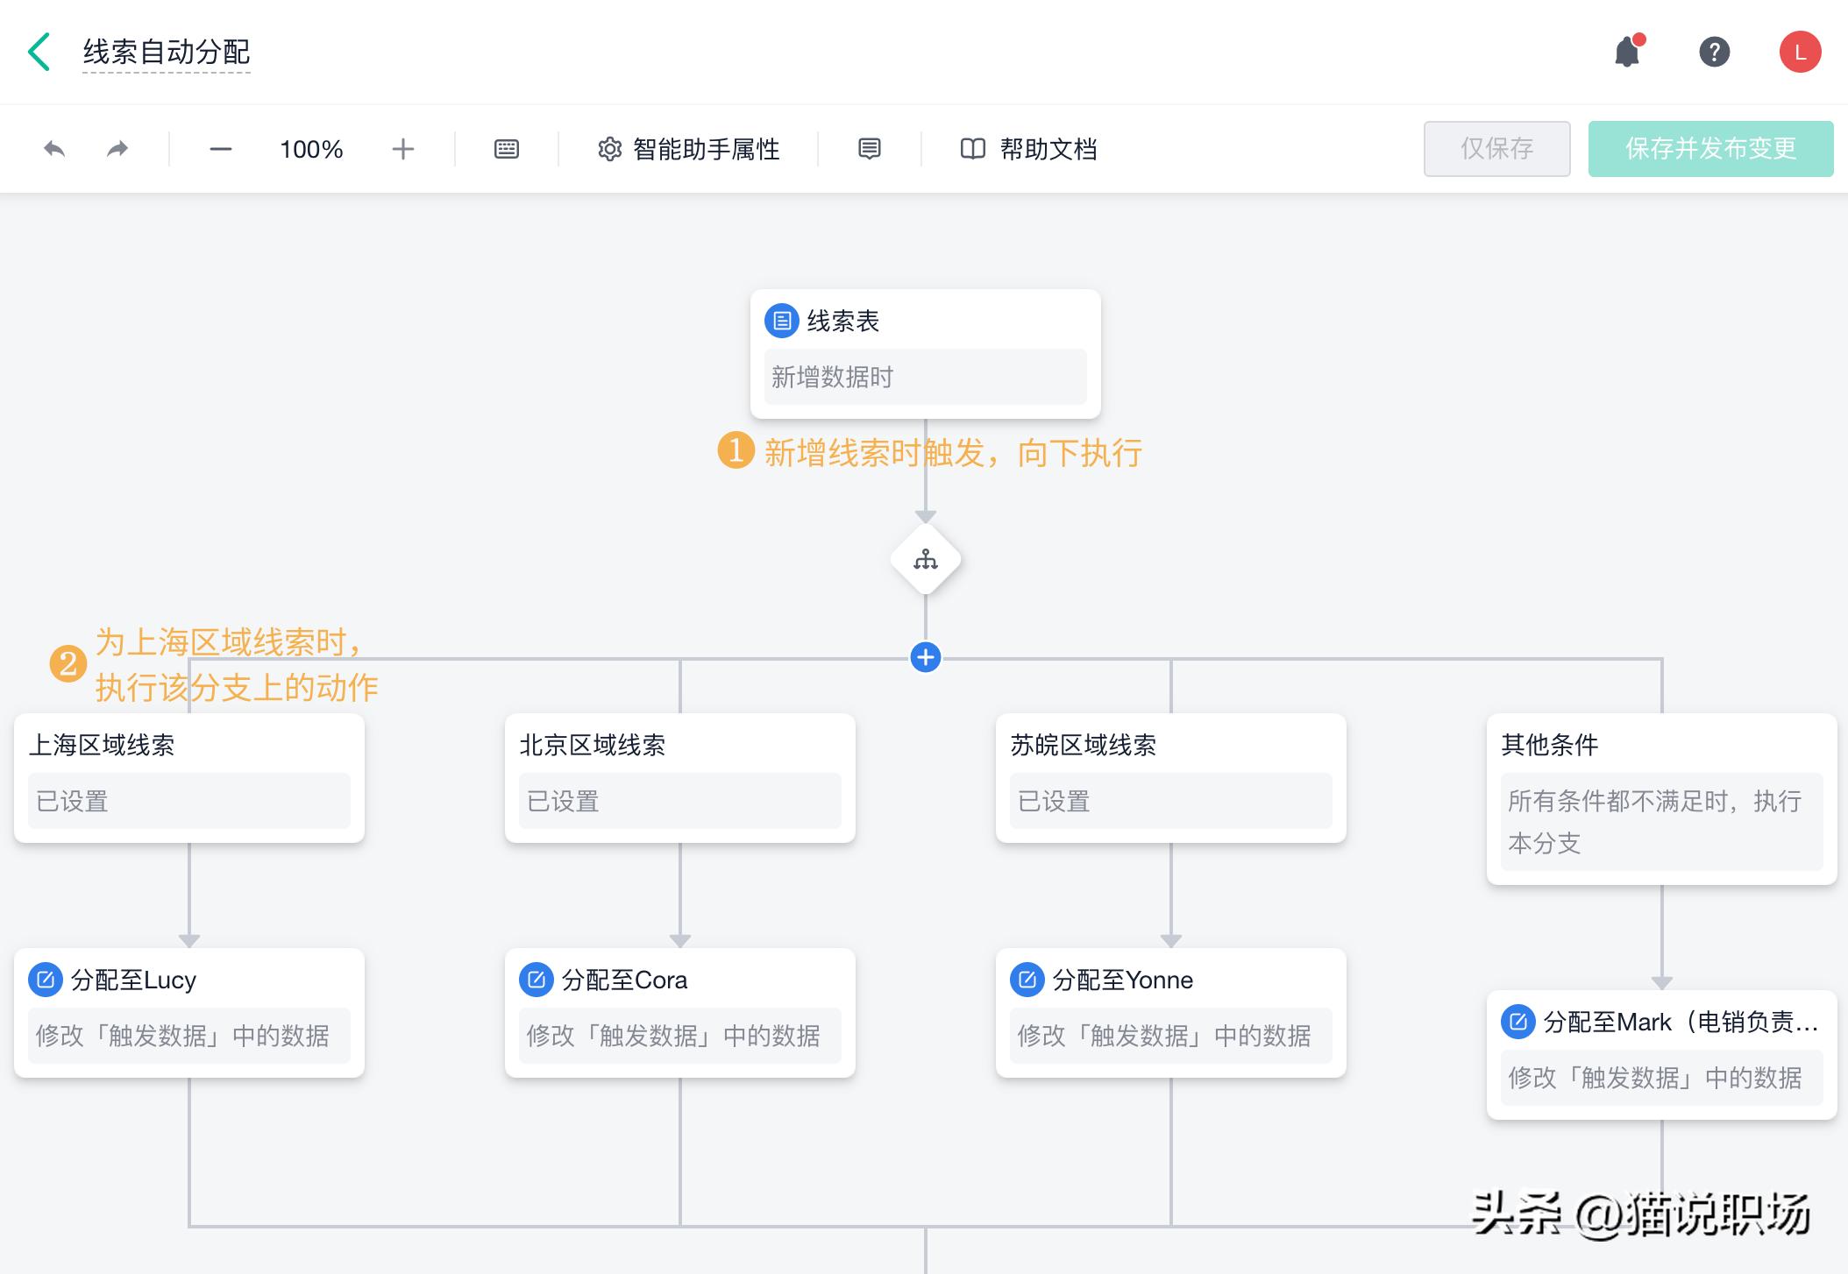Click the help question mark icon
1848x1274 pixels.
click(x=1714, y=53)
